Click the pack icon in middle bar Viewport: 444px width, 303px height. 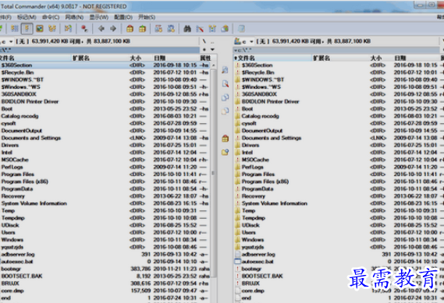tap(225, 138)
